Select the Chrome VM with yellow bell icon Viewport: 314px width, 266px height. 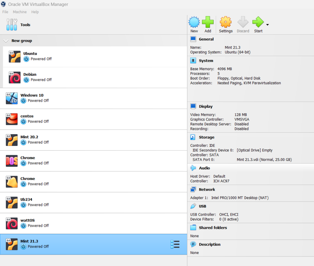point(12,182)
